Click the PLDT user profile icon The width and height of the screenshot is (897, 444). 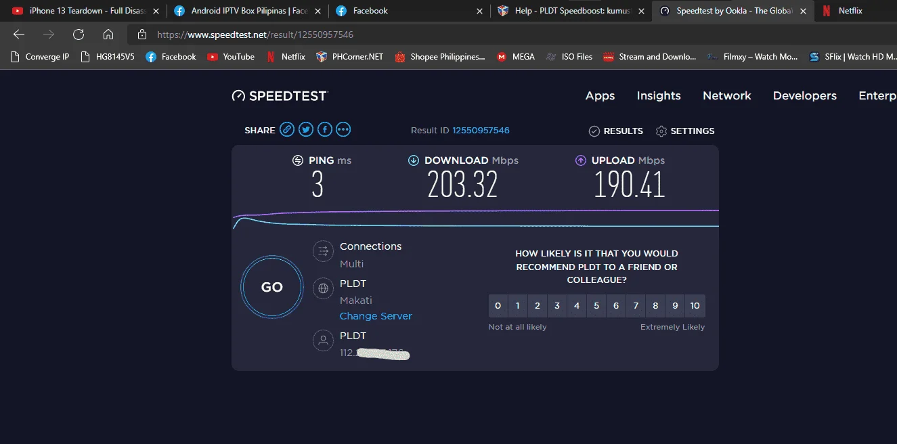pyautogui.click(x=323, y=340)
